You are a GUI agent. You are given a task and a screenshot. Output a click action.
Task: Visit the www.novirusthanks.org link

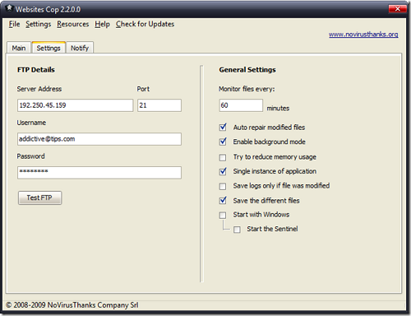tap(363, 35)
